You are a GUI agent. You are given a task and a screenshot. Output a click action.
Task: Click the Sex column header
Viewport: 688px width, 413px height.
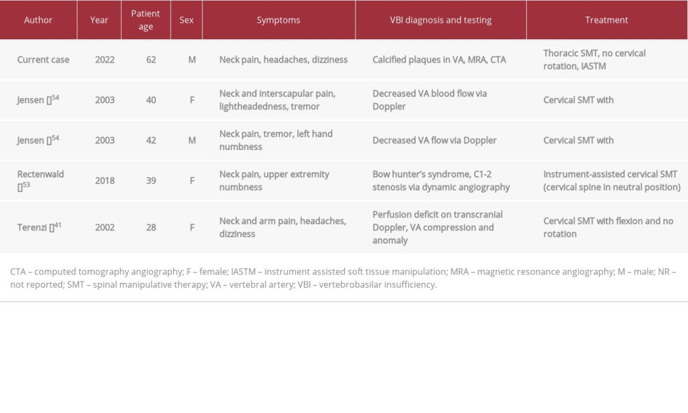[186, 20]
